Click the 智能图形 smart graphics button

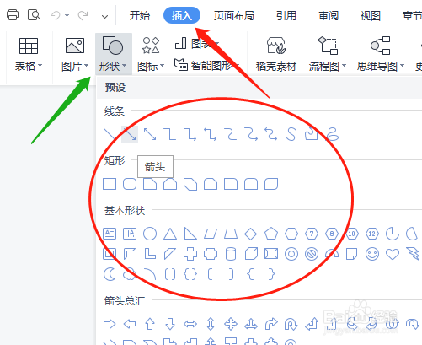click(x=206, y=65)
